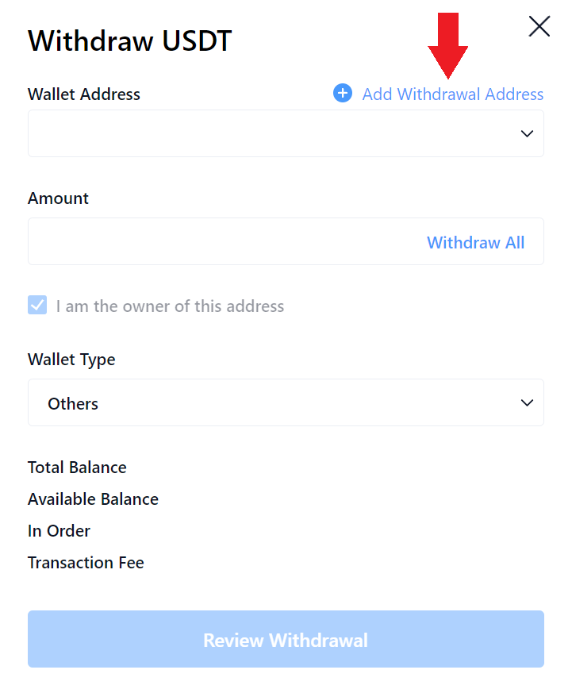572x689 pixels.
Task: Select the Total Balance row
Action: pos(77,468)
